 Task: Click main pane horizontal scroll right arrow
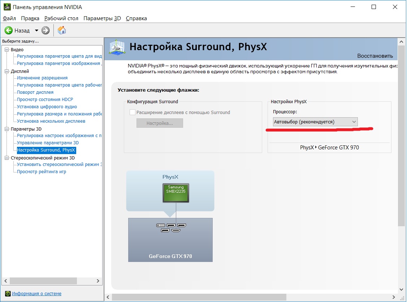[x=394, y=297]
